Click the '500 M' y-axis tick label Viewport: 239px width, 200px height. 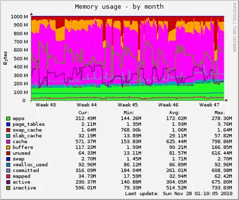(x=21, y=59)
